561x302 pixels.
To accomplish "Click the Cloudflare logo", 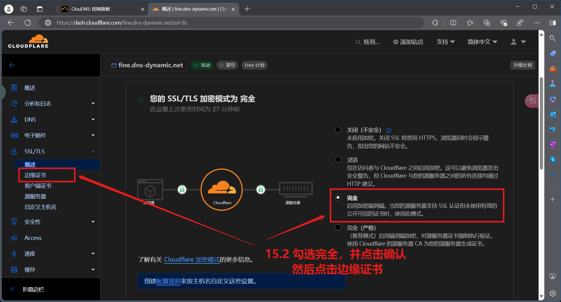I will (28, 42).
